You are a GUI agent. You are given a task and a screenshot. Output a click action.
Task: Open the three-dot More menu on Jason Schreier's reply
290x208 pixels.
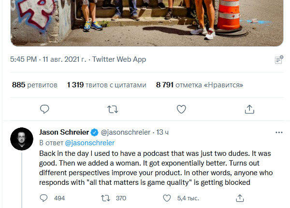coord(278,132)
